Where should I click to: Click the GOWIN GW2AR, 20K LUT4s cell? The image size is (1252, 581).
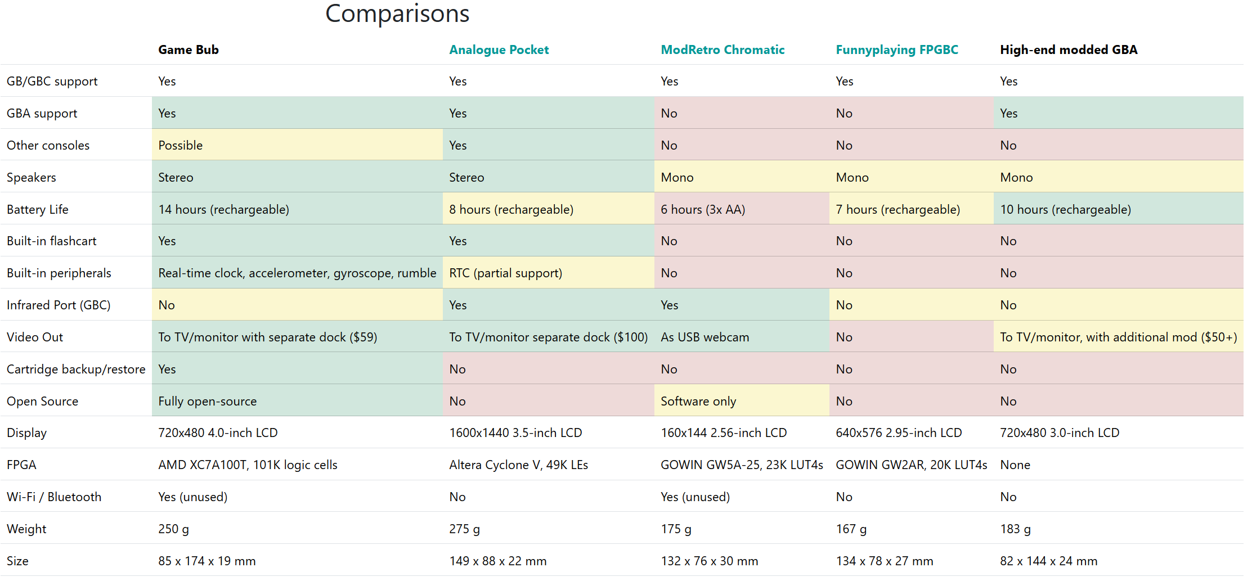pyautogui.click(x=911, y=465)
